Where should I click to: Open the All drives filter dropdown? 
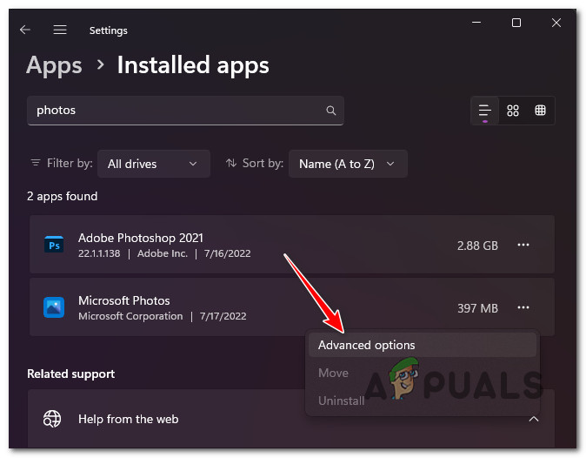coord(153,163)
